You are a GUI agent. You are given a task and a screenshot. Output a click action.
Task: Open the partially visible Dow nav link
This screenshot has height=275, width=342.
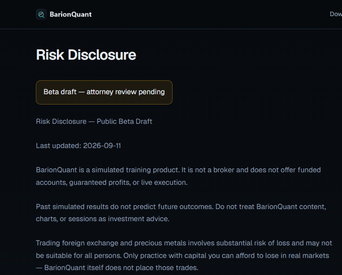pyautogui.click(x=336, y=14)
